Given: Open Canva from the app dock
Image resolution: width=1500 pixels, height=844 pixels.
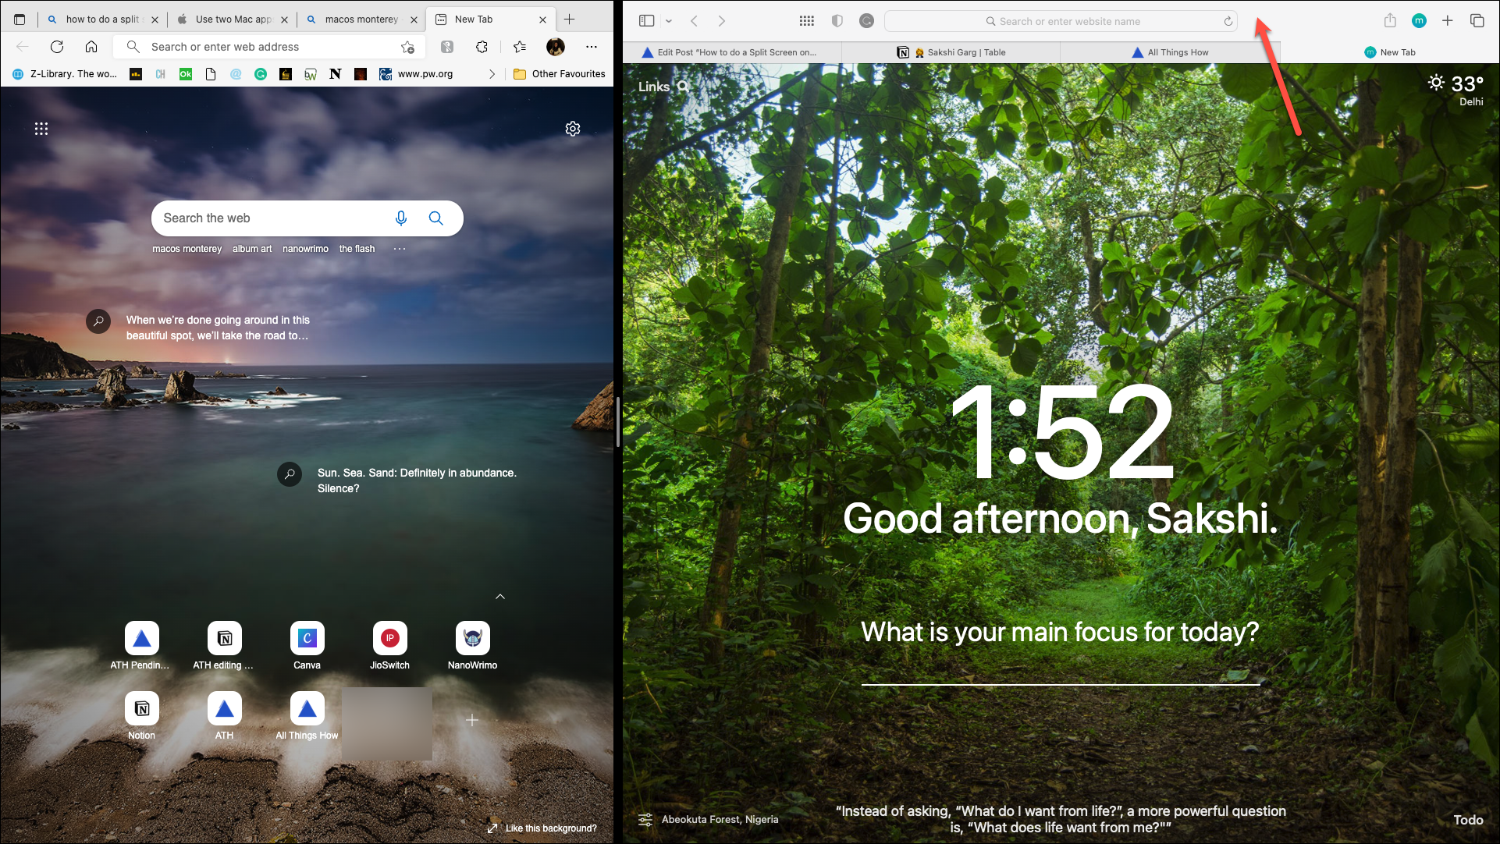Looking at the screenshot, I should click(x=306, y=637).
